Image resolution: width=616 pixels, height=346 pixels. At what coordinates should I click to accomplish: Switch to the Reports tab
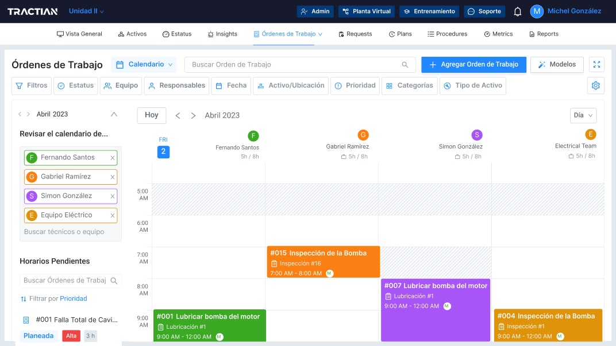(544, 34)
